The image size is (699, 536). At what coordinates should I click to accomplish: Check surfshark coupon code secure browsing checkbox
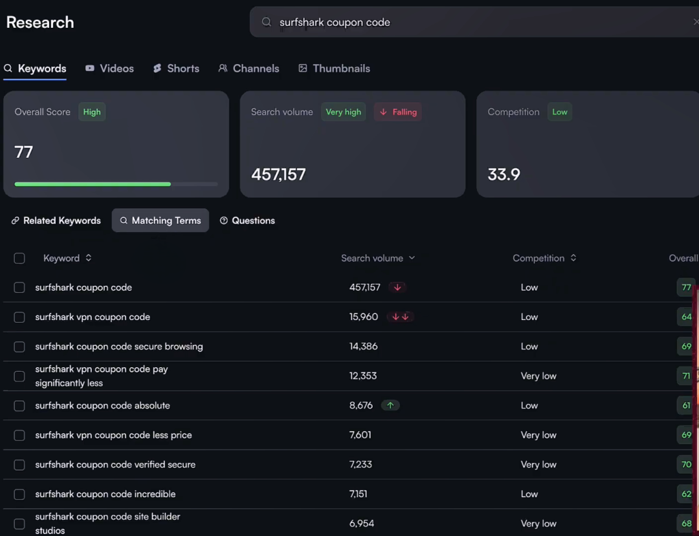pos(19,347)
